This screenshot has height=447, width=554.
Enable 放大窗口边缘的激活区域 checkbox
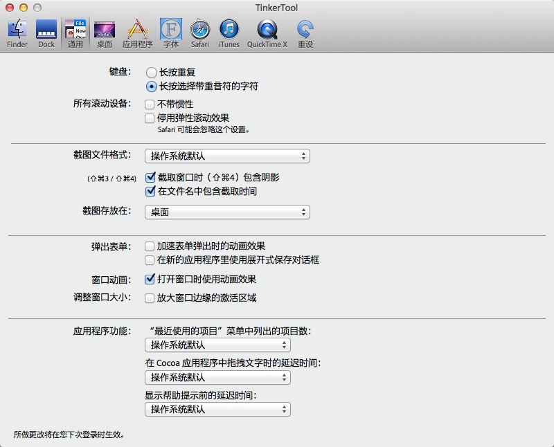coord(150,298)
